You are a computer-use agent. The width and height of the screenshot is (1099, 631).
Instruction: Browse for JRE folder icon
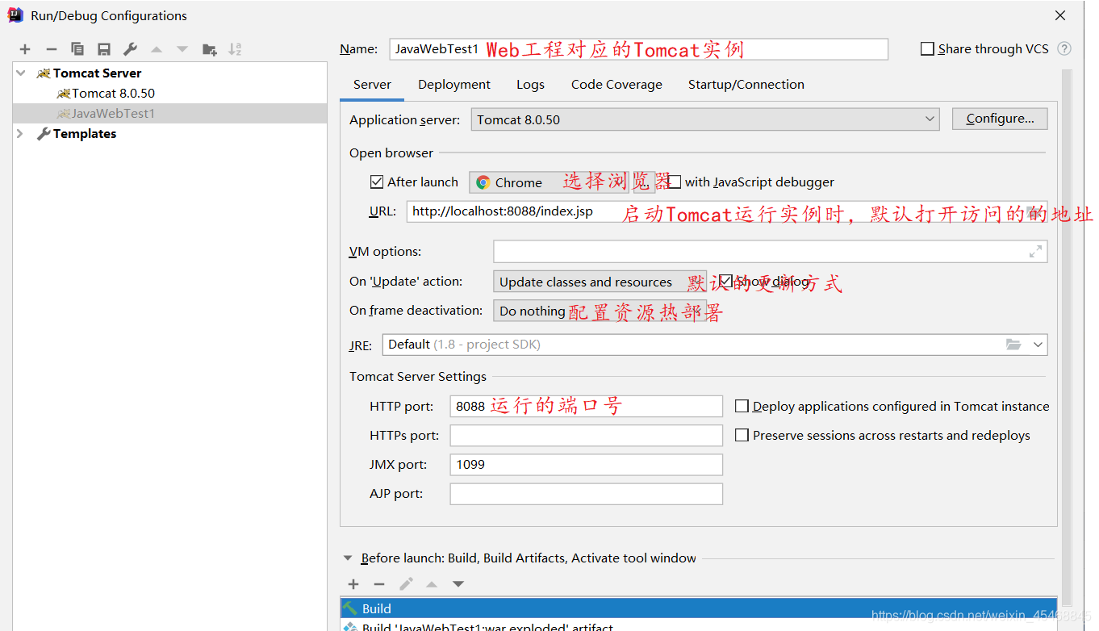pos(1013,345)
